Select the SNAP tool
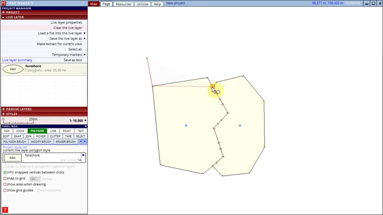 [x=18, y=136]
